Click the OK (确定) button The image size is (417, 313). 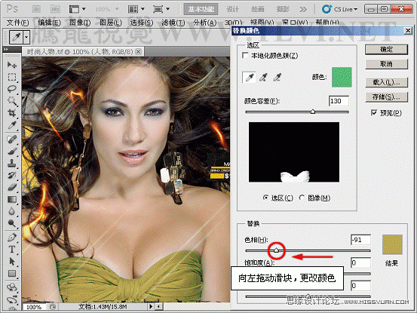click(x=386, y=50)
